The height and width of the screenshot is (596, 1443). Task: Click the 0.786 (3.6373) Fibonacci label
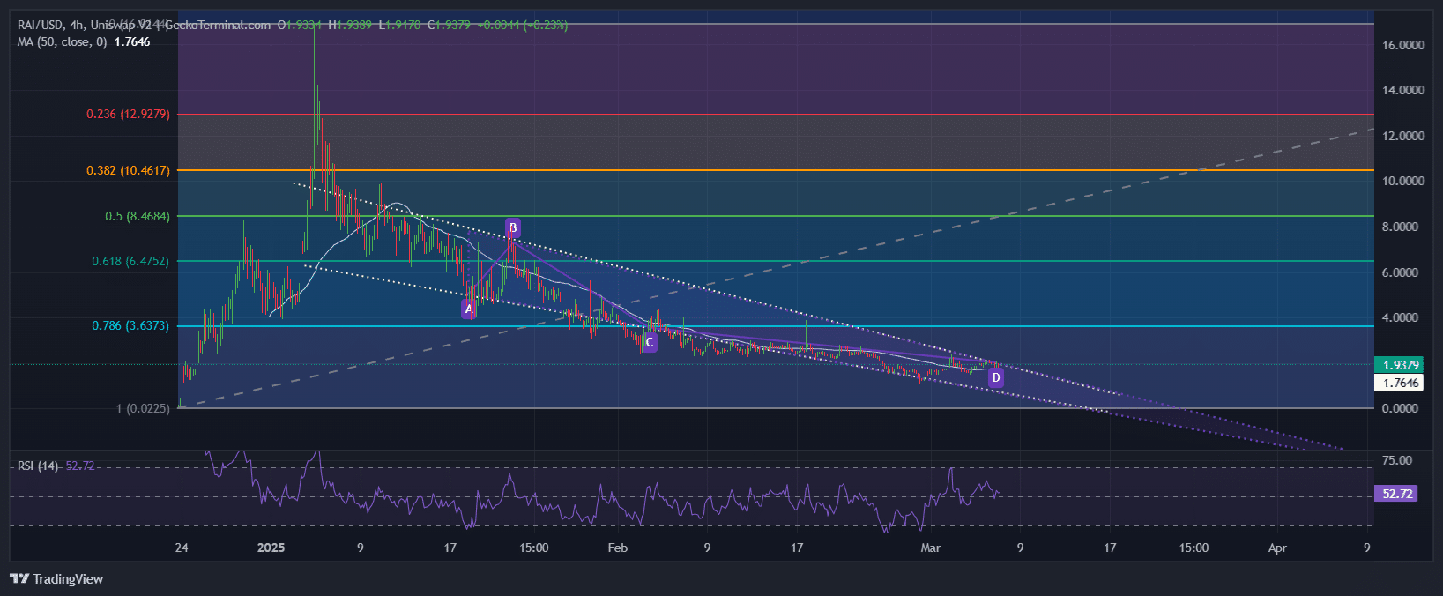pos(130,326)
